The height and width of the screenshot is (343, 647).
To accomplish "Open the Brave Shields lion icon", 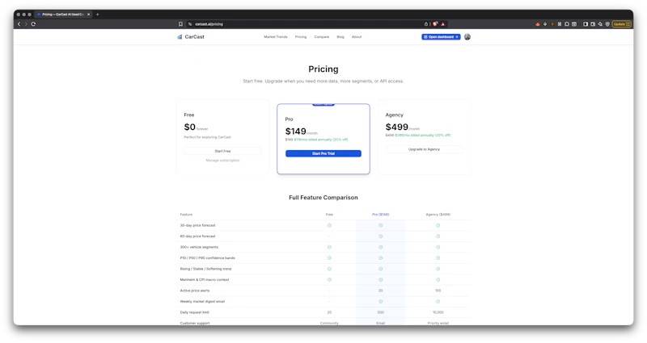I will (x=435, y=24).
